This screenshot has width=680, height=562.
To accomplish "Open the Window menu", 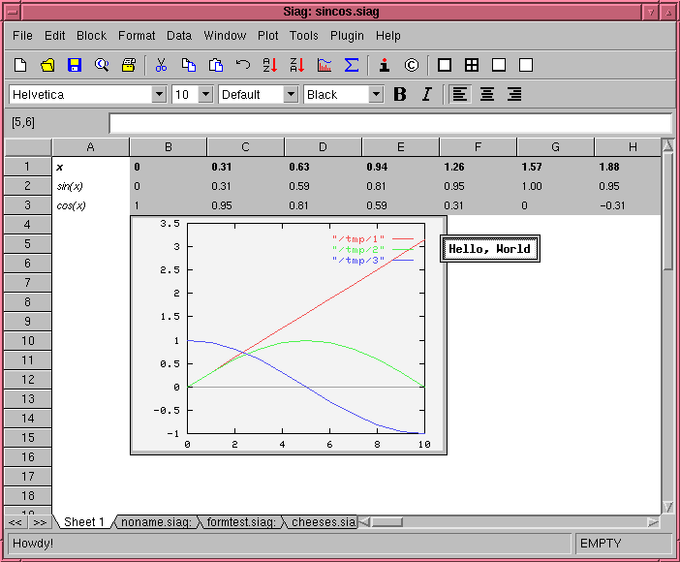I will click(225, 36).
